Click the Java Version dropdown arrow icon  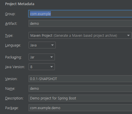click(x=51, y=67)
